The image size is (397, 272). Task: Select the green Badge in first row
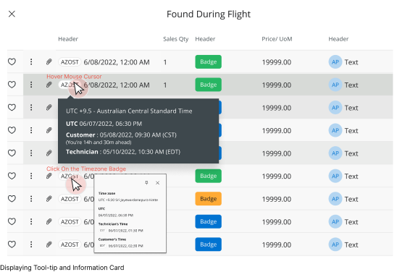208,61
